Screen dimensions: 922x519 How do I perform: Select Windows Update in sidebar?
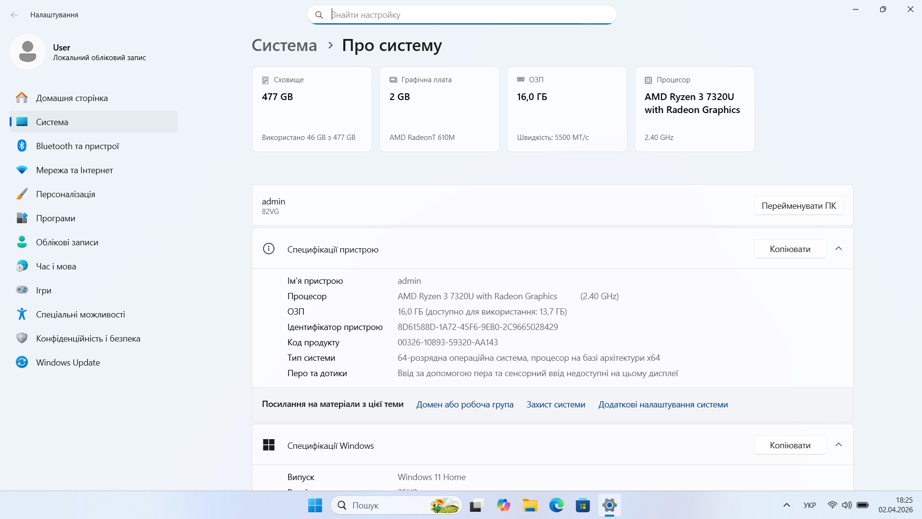point(67,362)
